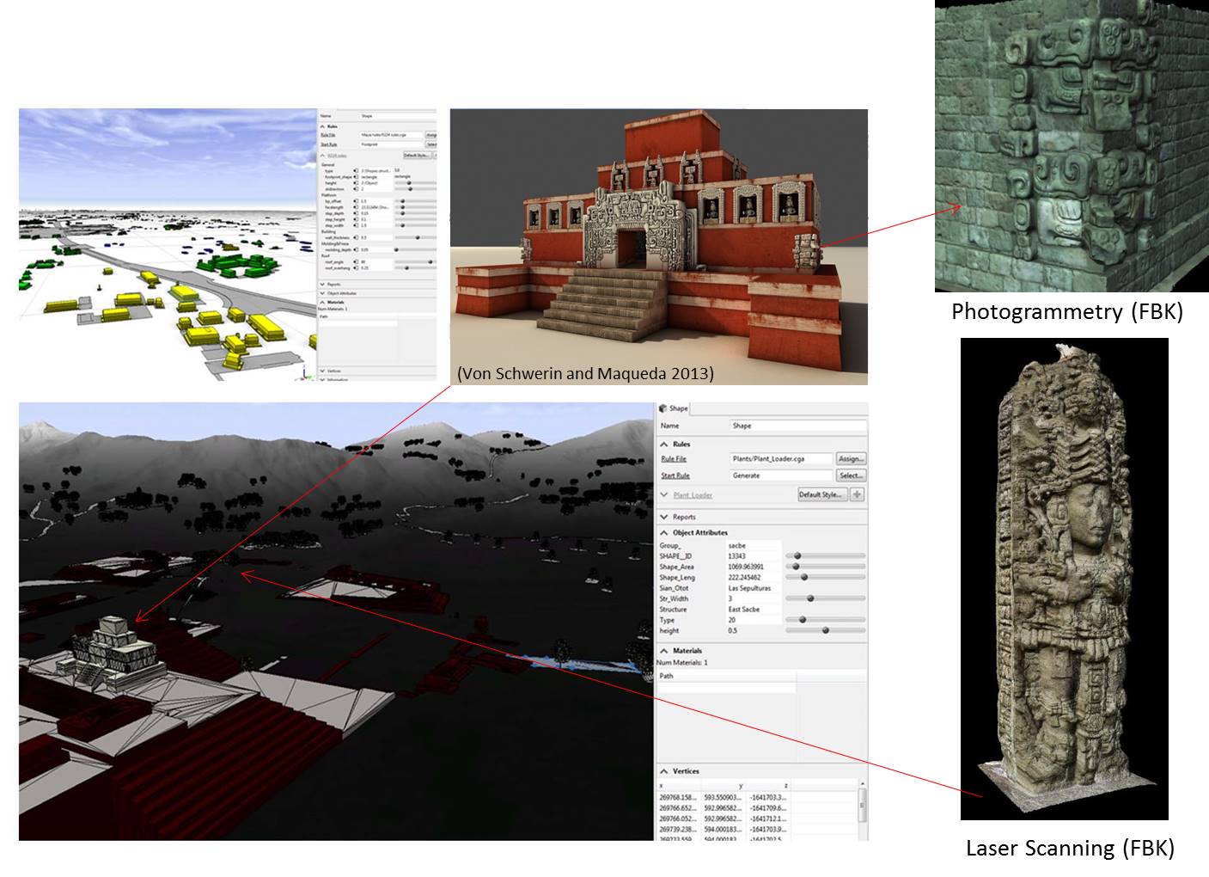Adjust the roof_angle slider in upper Inspector
This screenshot has height=877, width=1209.
416,262
